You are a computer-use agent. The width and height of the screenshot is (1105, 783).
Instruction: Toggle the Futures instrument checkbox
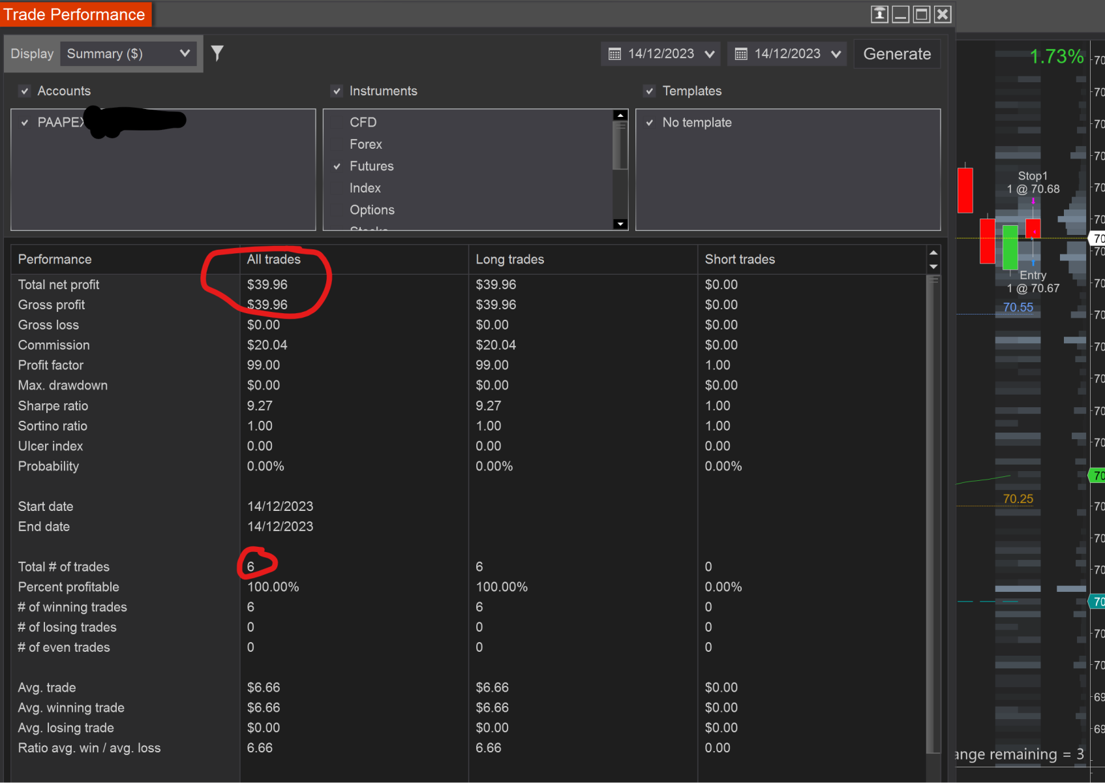pos(337,166)
